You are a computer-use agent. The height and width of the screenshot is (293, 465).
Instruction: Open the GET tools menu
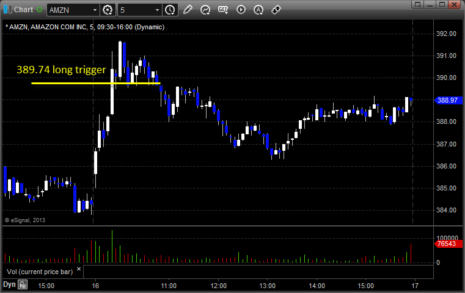point(223,10)
